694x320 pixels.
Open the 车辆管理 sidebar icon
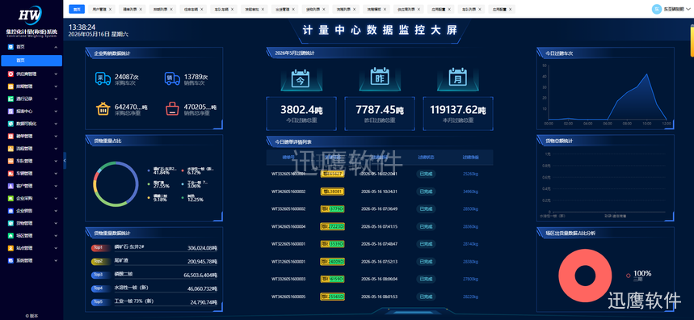tap(11, 174)
